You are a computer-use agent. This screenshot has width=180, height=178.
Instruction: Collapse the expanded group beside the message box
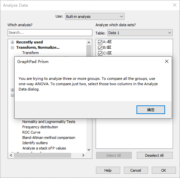point(12,95)
